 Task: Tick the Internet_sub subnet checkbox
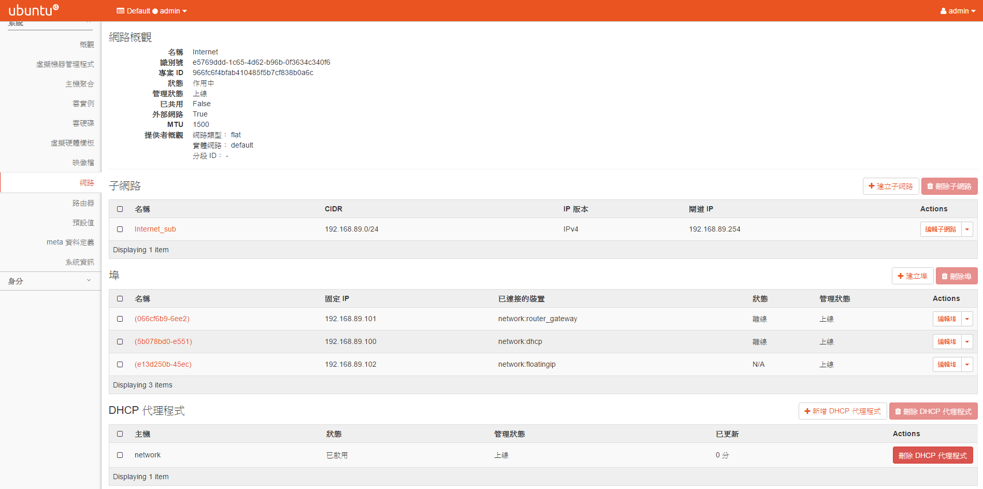[120, 229]
